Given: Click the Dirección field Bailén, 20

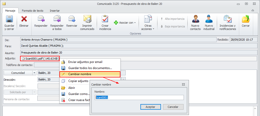Looking at the screenshot, I should 48,79.
